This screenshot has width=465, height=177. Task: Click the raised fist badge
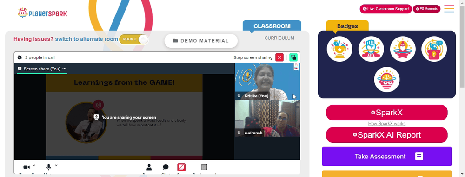tap(371, 49)
